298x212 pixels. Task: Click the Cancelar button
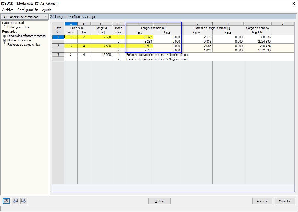(x=285, y=201)
